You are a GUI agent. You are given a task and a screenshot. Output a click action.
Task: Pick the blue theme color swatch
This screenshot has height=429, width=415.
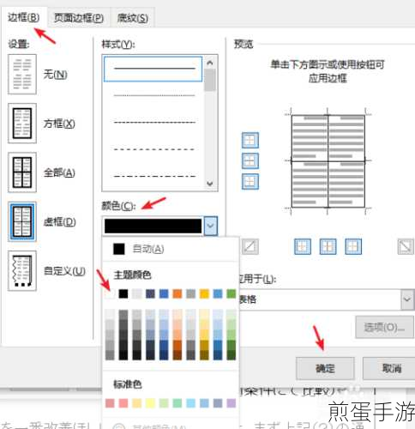pos(164,293)
